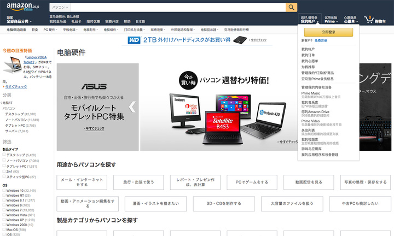The image size is (394, 236).
Task: Click the magnifier search button
Action: point(291,7)
